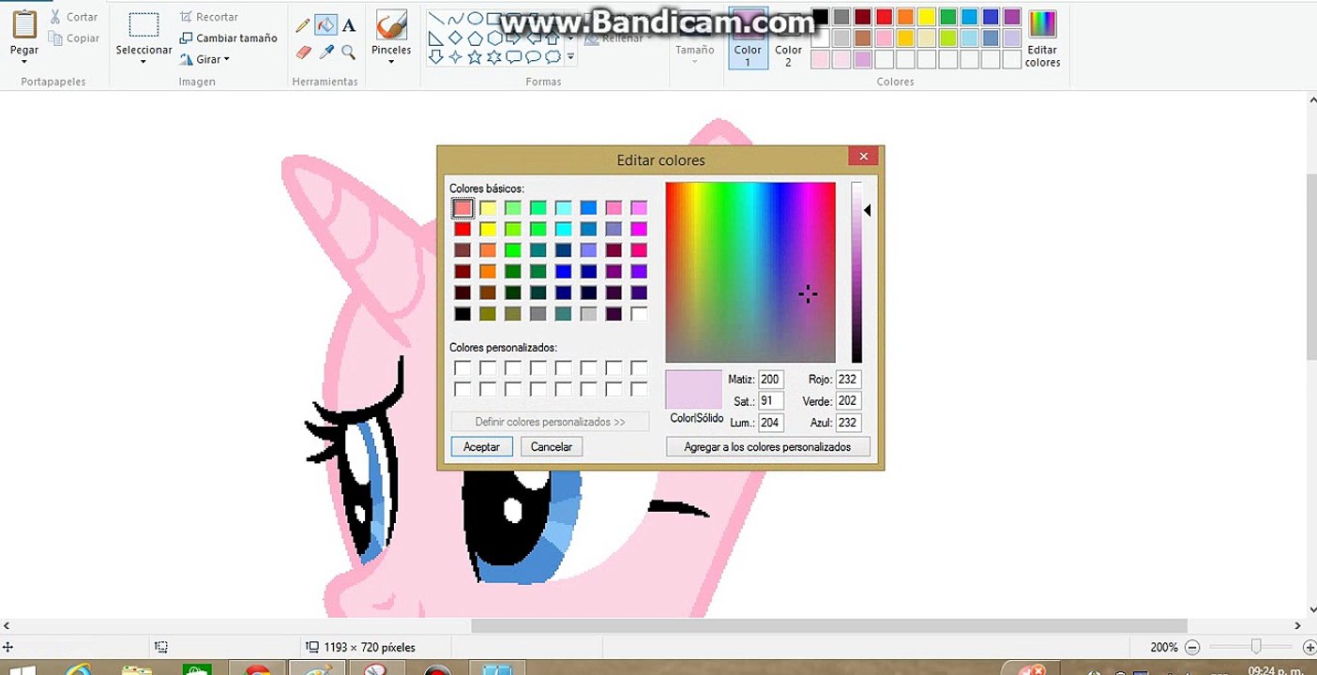Image resolution: width=1317 pixels, height=675 pixels.
Task: Select the Eraser tool
Action: (303, 52)
